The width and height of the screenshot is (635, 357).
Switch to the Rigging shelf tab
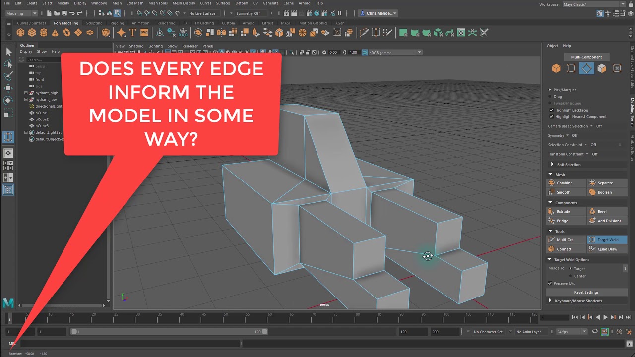117,23
